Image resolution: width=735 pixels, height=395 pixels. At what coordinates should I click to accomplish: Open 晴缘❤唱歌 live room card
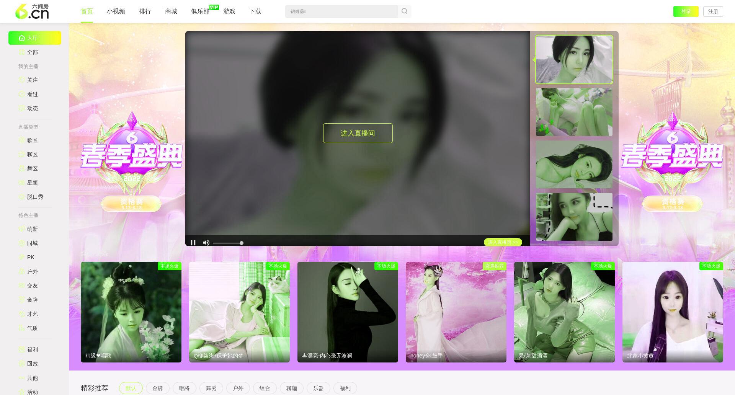[x=131, y=312]
